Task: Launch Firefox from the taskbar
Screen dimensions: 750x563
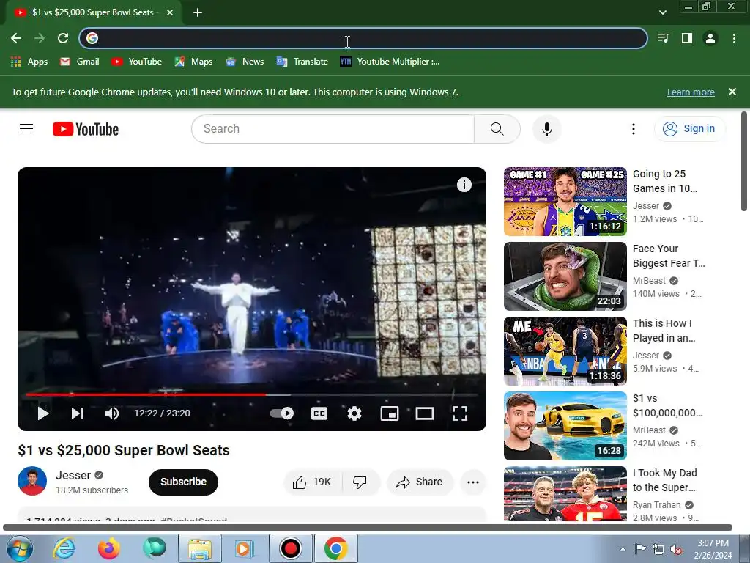Action: (108, 548)
